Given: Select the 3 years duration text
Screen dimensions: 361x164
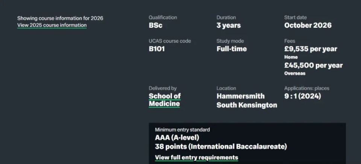Looking at the screenshot, I should pyautogui.click(x=229, y=26).
